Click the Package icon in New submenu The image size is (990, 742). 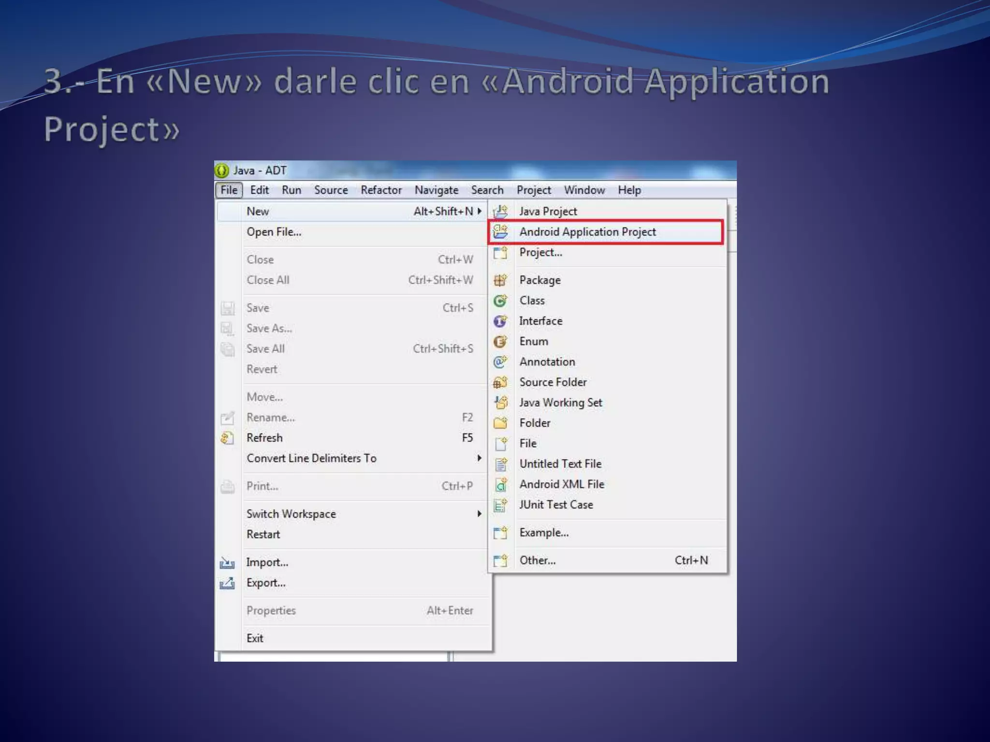click(500, 280)
